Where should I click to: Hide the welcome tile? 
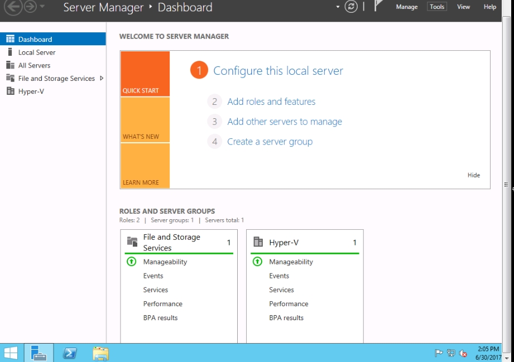473,175
